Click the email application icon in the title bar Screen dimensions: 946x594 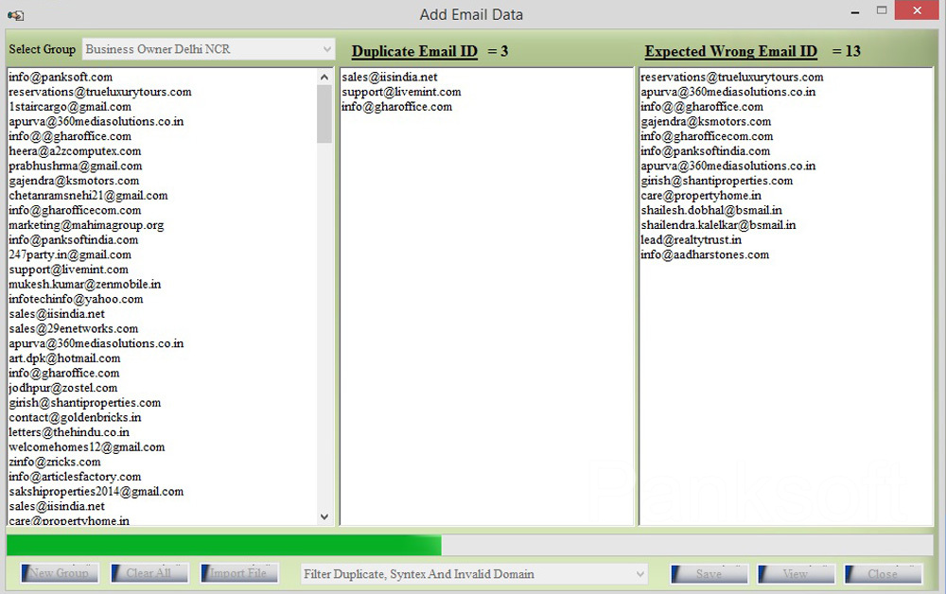[13, 14]
